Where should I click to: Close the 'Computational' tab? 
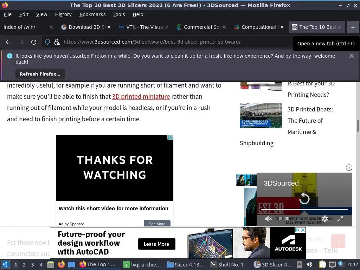click(x=282, y=27)
